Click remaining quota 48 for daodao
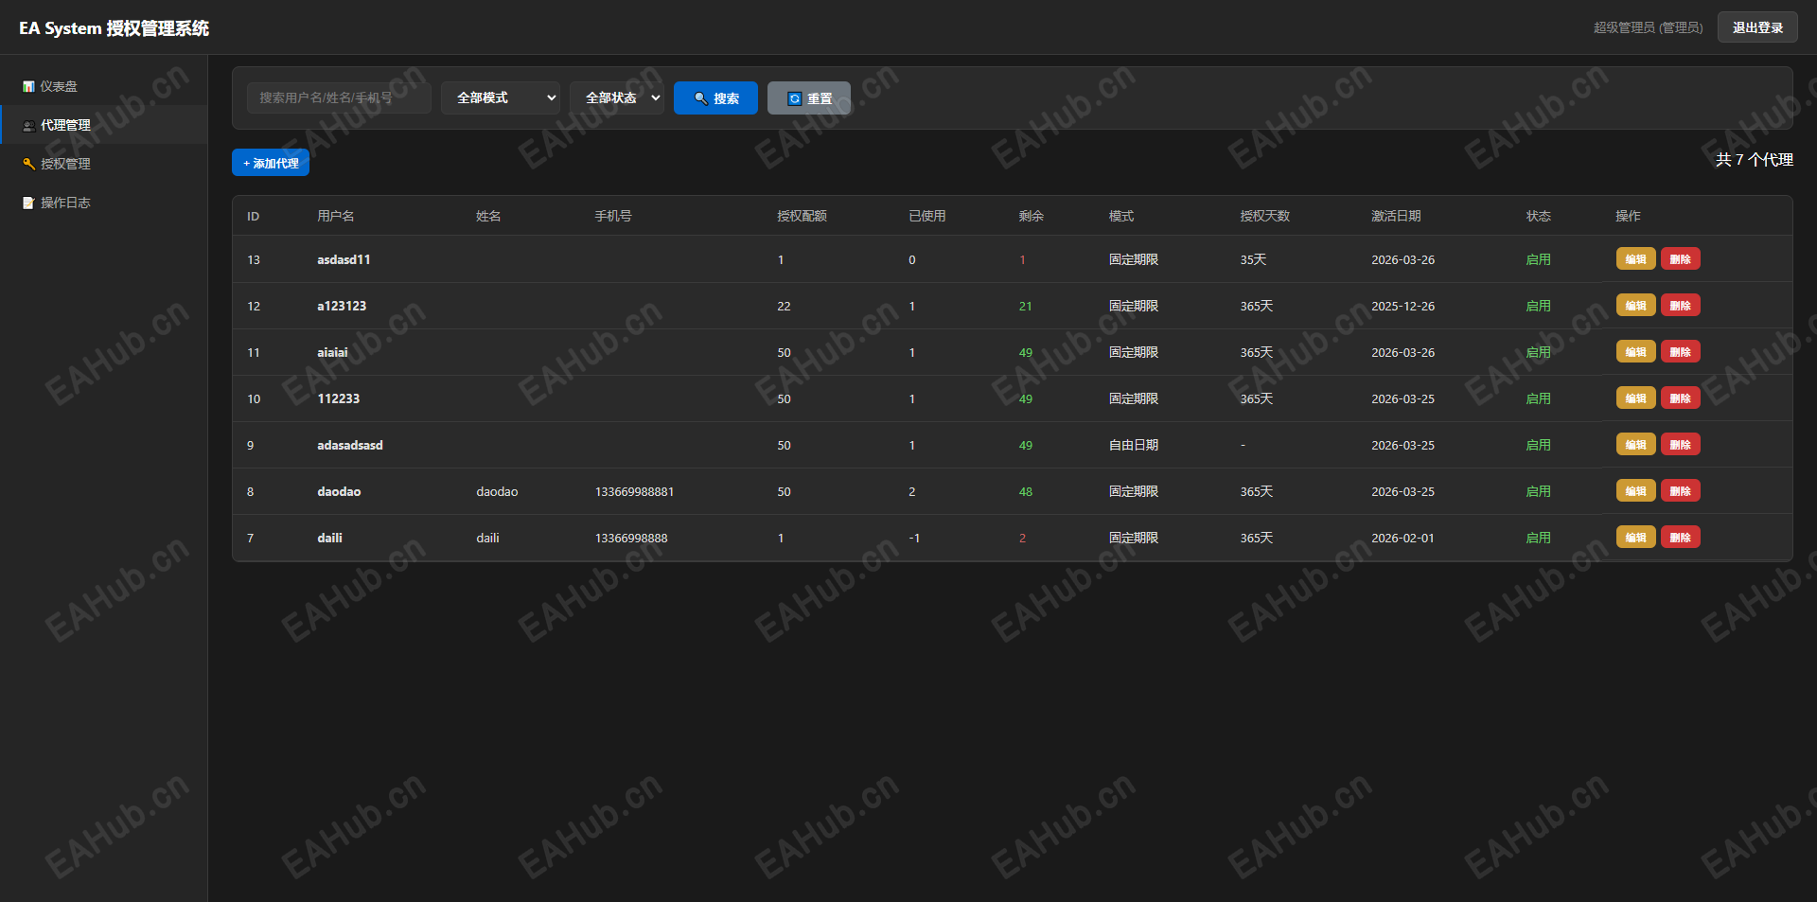This screenshot has height=902, width=1817. pyautogui.click(x=1026, y=491)
